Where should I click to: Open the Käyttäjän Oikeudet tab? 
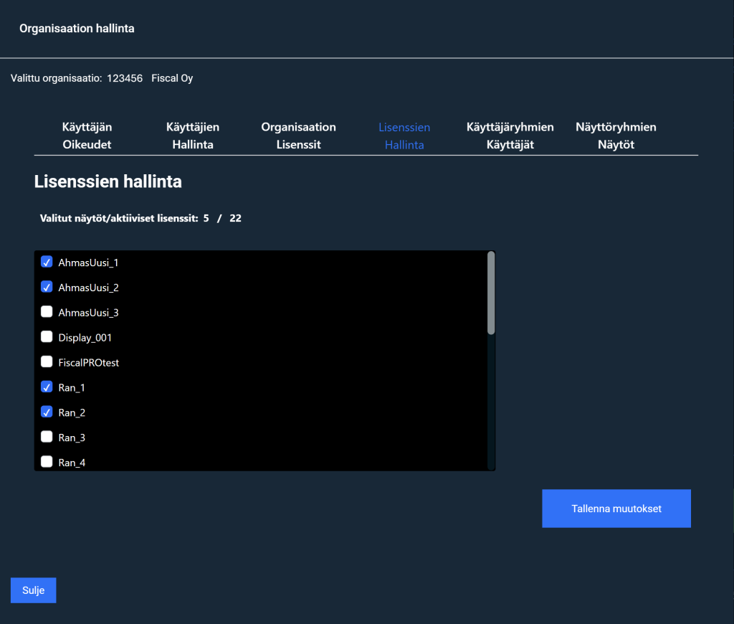87,136
